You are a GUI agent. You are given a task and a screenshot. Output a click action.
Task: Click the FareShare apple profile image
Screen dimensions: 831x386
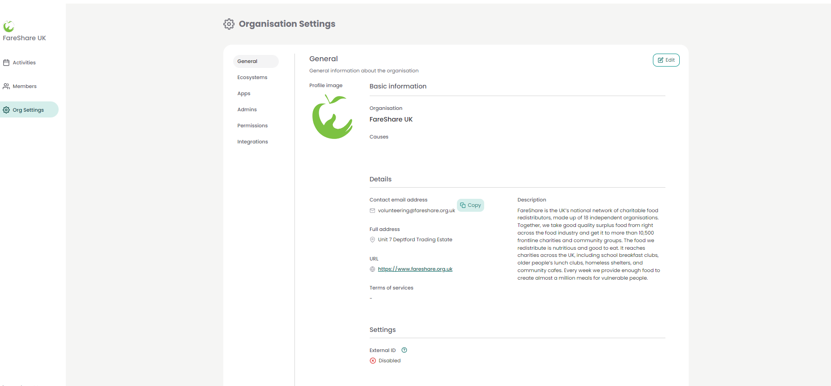point(332,117)
